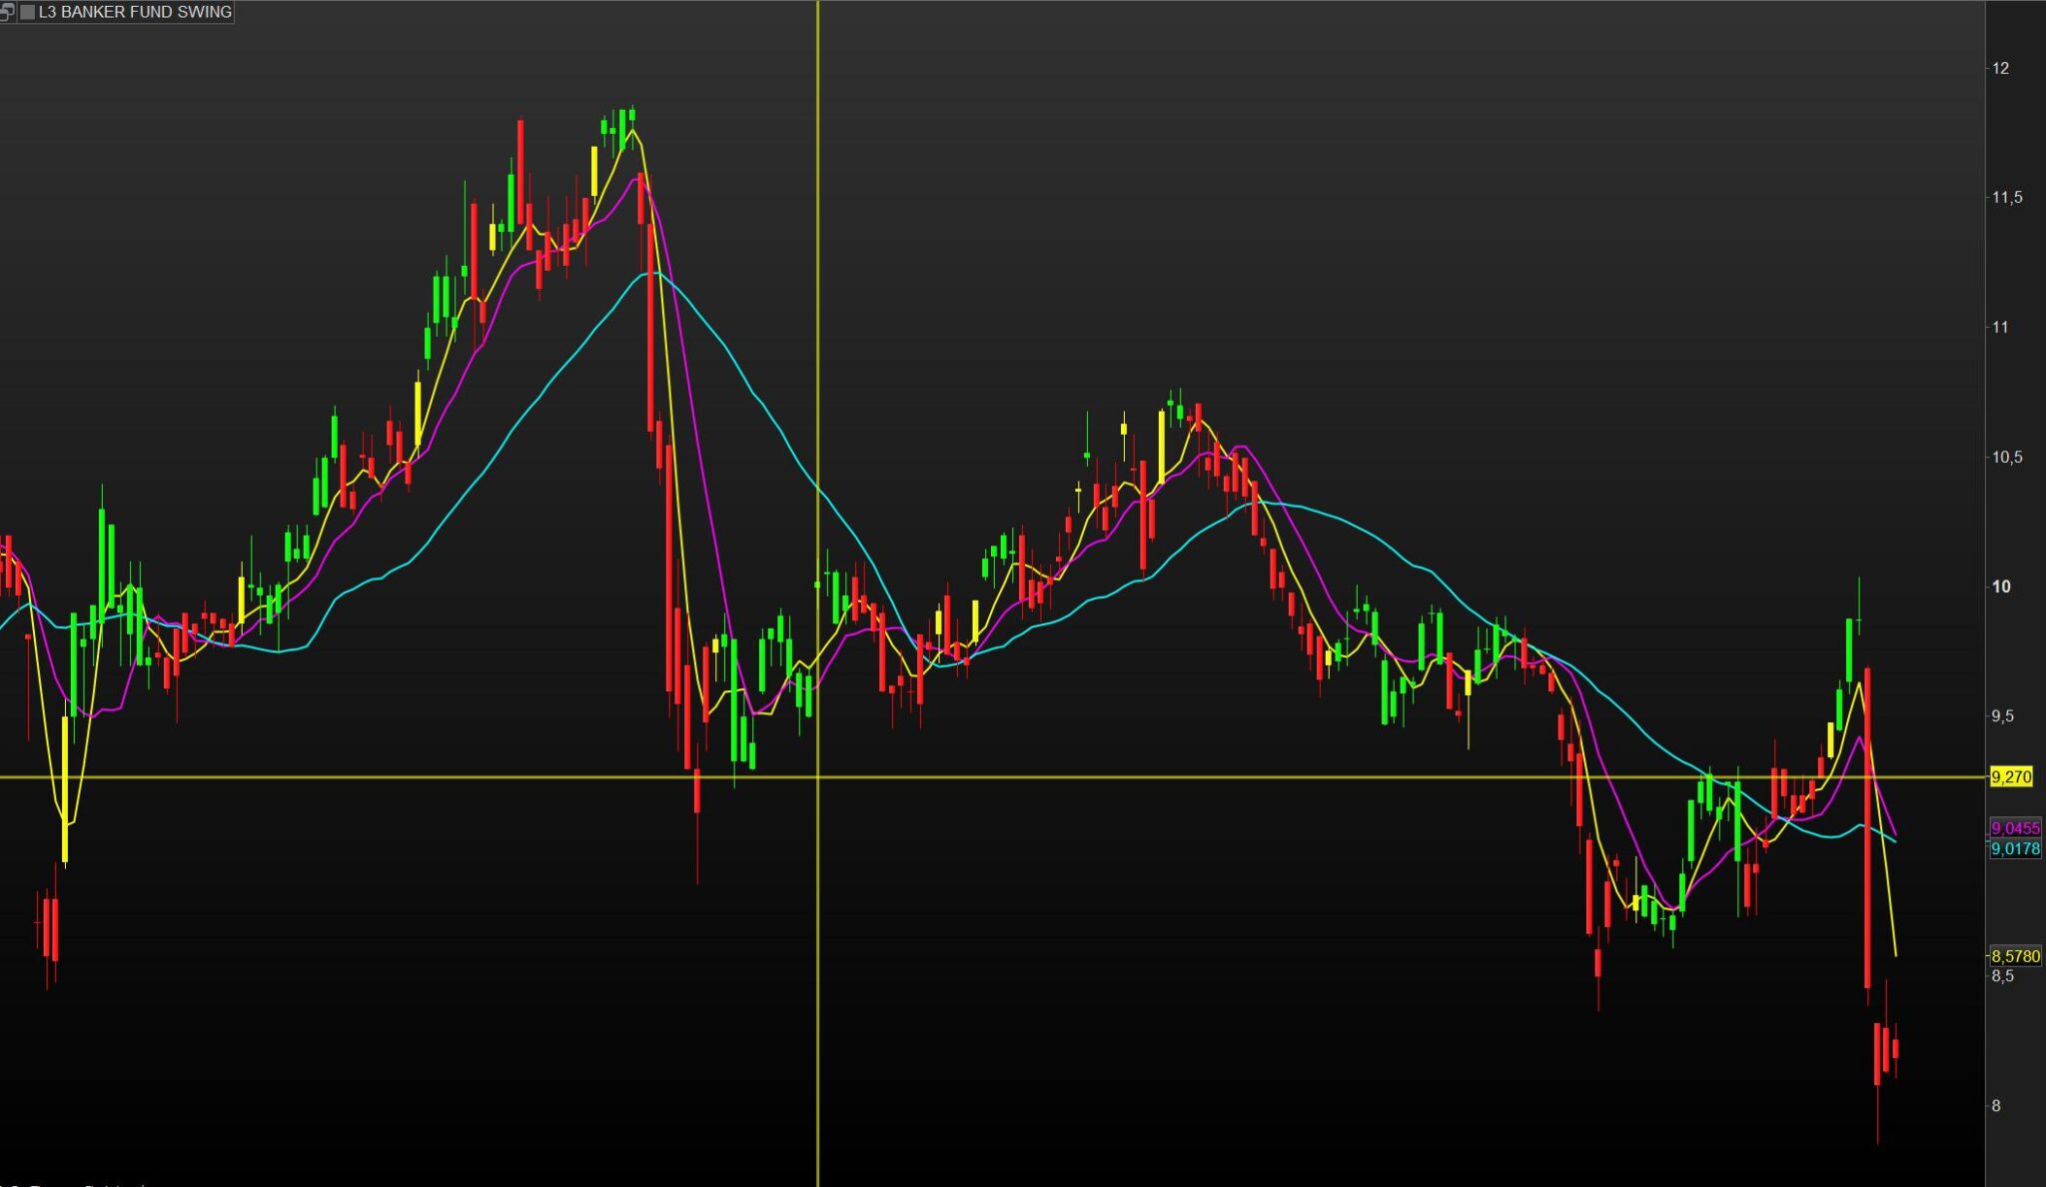
Task: Click the 12 tick on the price axis
Action: (2000, 68)
